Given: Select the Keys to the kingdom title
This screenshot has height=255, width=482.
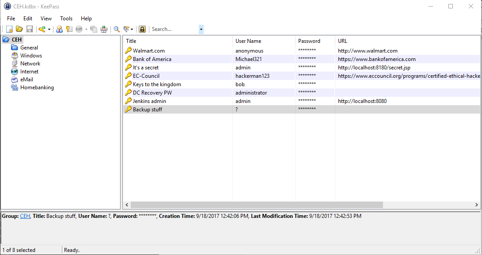Looking at the screenshot, I should (157, 84).
